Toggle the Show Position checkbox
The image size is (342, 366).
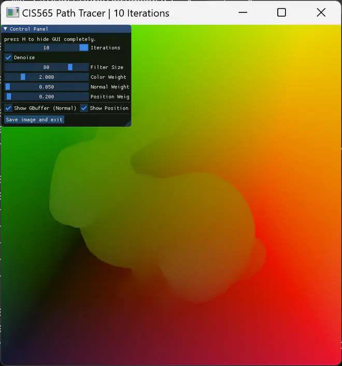coord(84,108)
